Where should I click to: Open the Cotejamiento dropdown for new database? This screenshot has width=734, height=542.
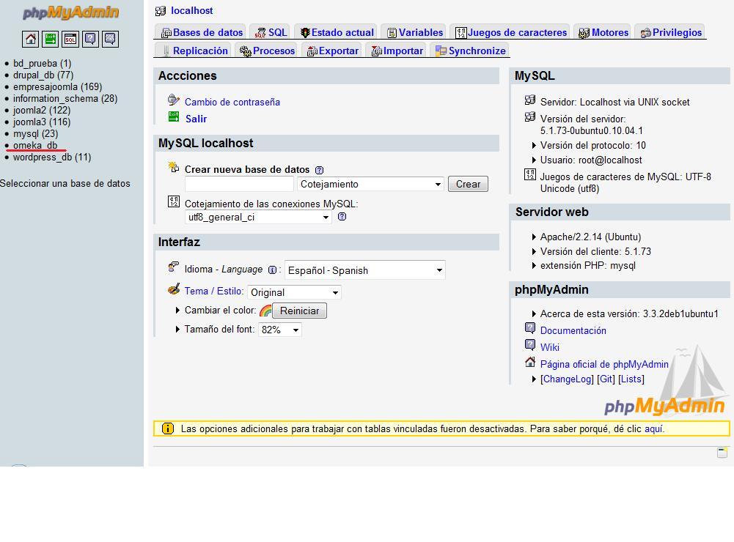[x=371, y=184]
